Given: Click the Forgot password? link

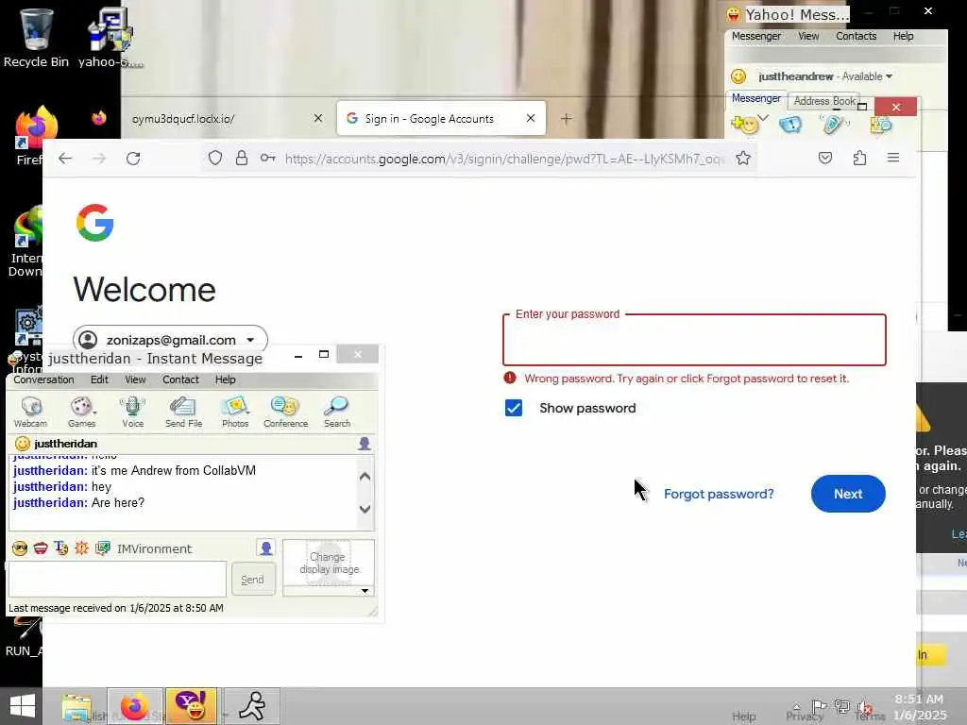Looking at the screenshot, I should pyautogui.click(x=719, y=494).
